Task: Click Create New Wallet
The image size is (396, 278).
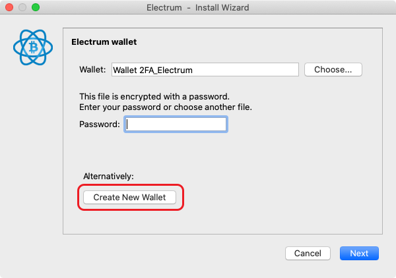Action: (x=129, y=197)
